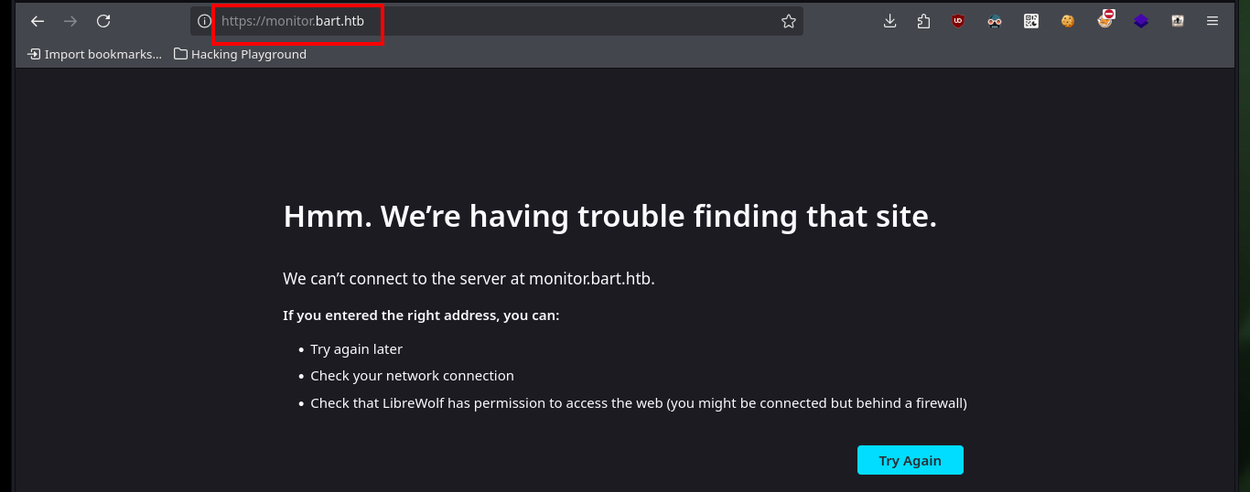Open the extensions puzzle-piece menu
Image resolution: width=1250 pixels, height=492 pixels.
coord(923,21)
